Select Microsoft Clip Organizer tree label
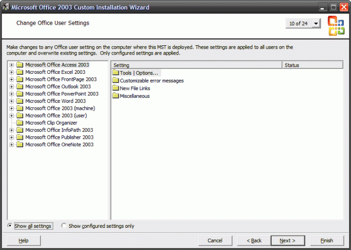Image resolution: width=351 pixels, height=250 pixels. pyautogui.click(x=51, y=123)
